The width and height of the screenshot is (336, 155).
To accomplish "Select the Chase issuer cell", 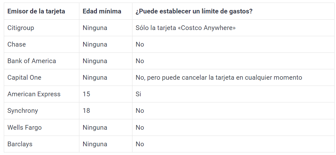I will [17, 44].
